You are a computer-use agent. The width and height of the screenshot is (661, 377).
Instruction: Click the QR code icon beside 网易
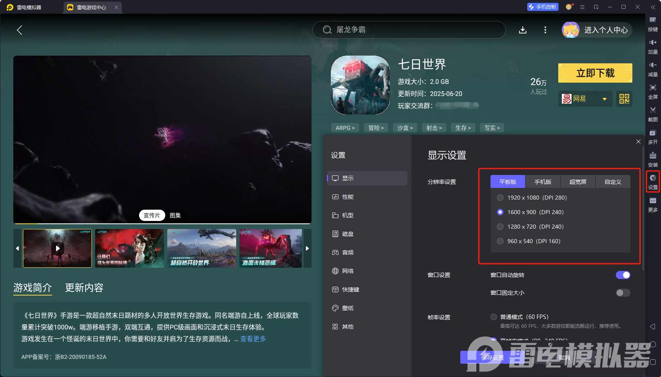coord(624,99)
